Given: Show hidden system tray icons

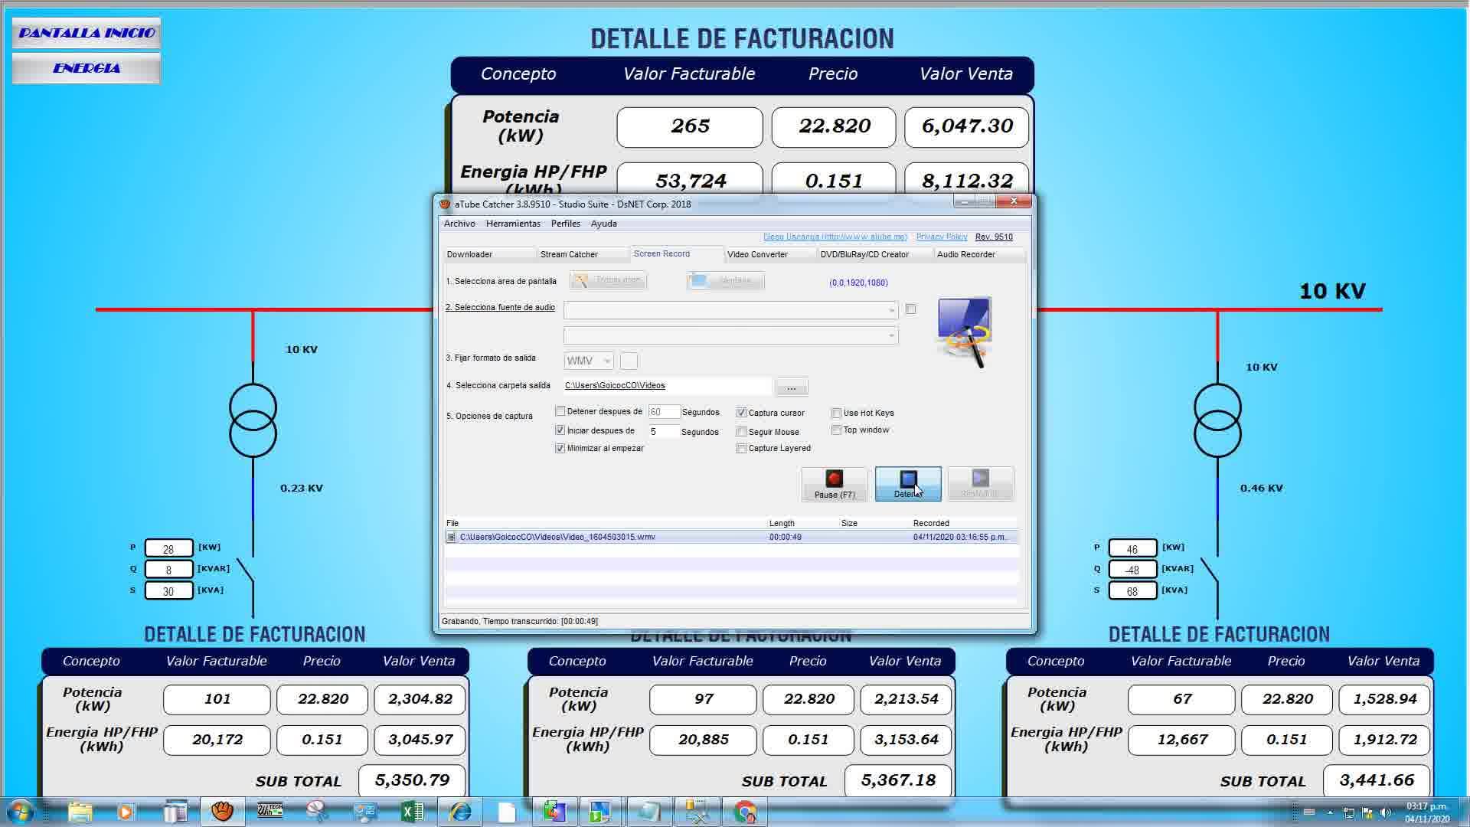Looking at the screenshot, I should coord(1330,812).
